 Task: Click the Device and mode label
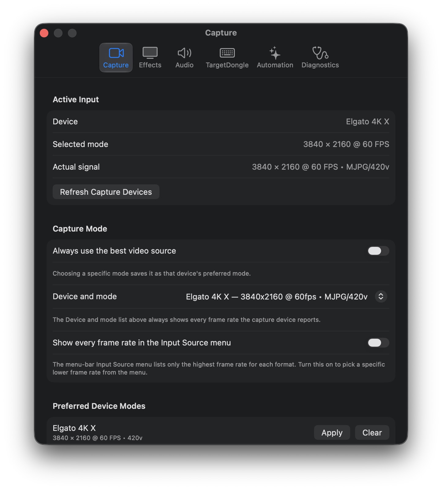(x=85, y=296)
